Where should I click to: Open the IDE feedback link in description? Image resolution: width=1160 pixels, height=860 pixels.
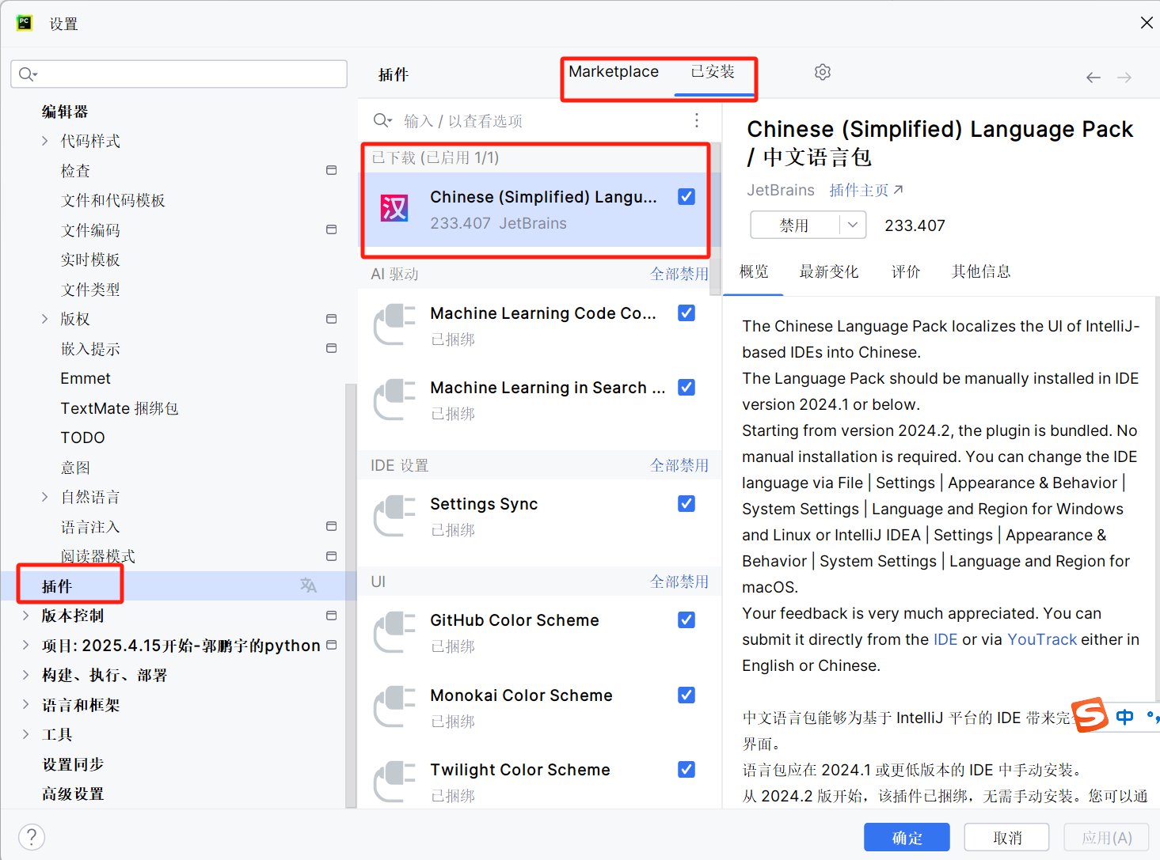click(945, 639)
